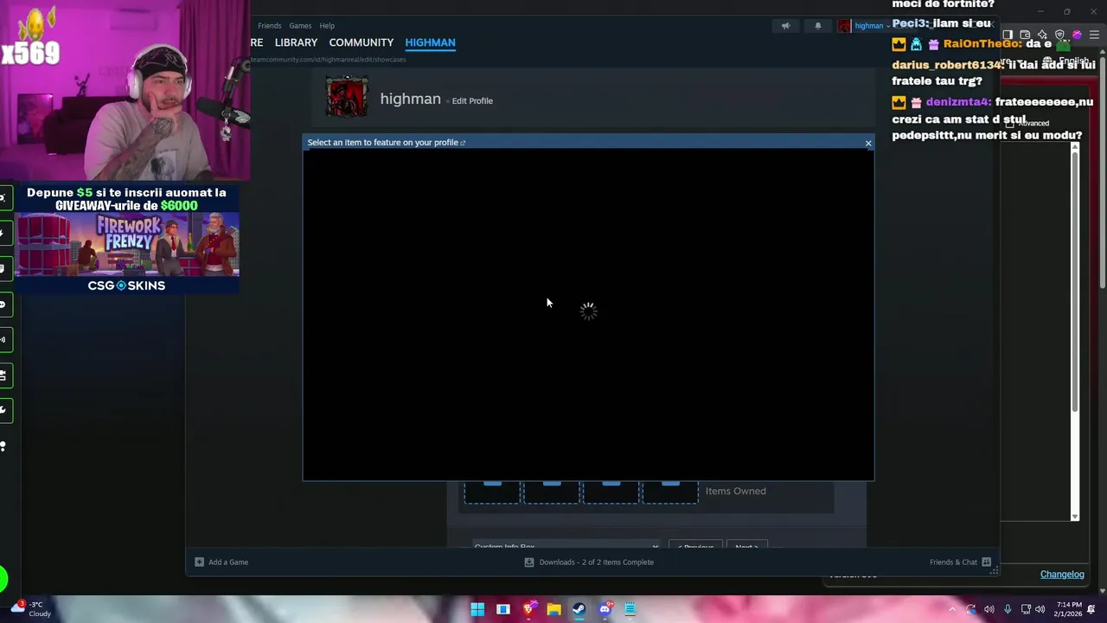Viewport: 1107px width, 623px height.
Task: Switch to the LIBRARY tab
Action: pos(296,42)
